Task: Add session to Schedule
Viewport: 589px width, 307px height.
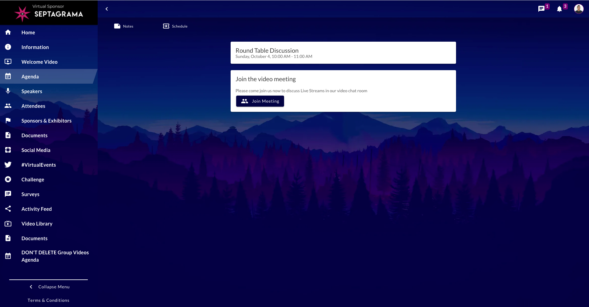Action: 175,26
